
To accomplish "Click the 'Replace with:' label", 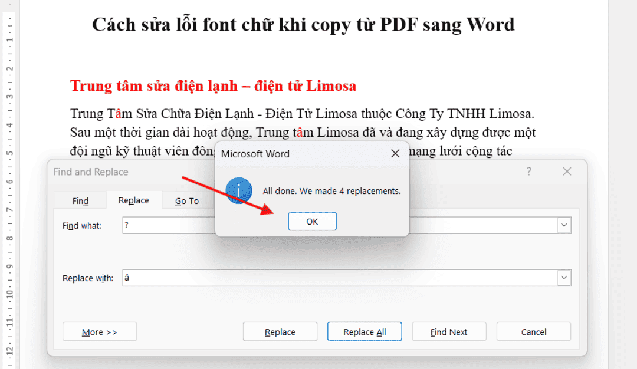I will 88,278.
